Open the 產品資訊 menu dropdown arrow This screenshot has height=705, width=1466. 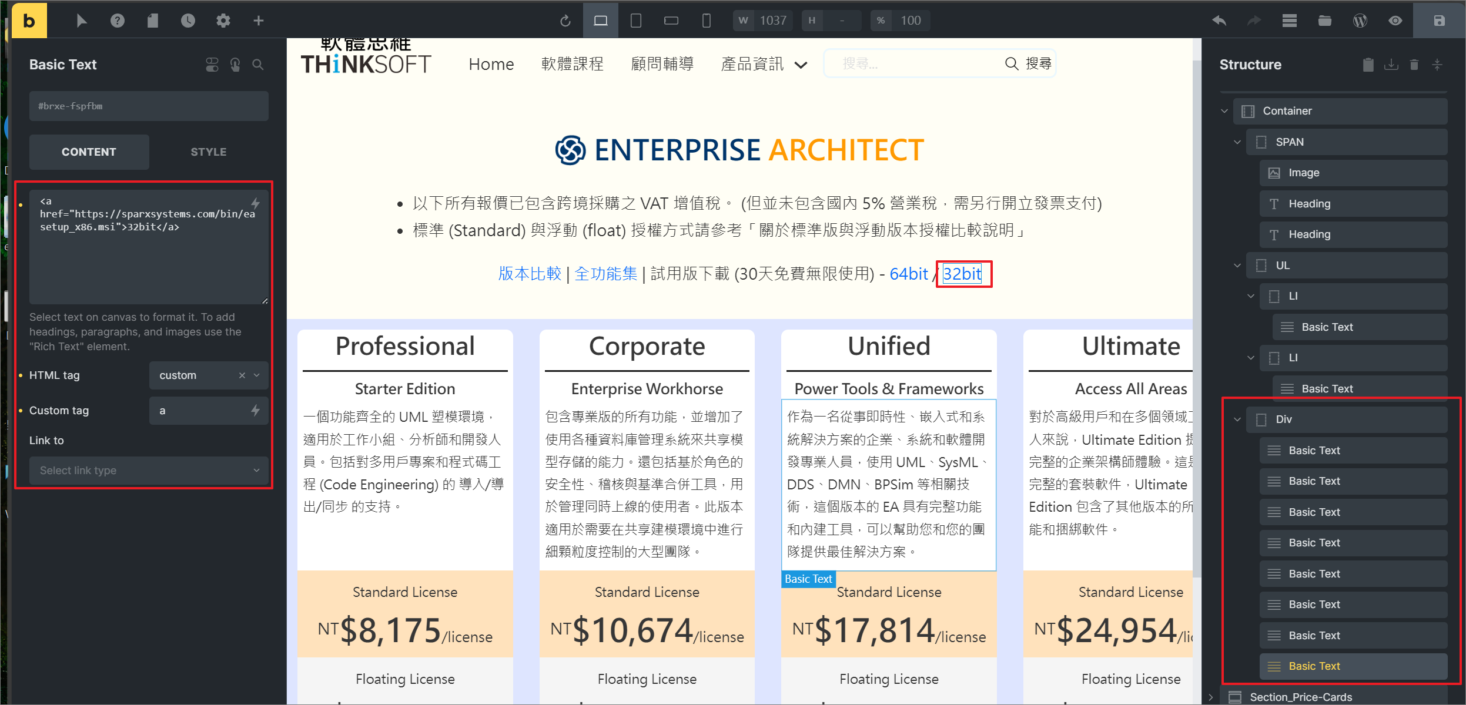click(801, 65)
